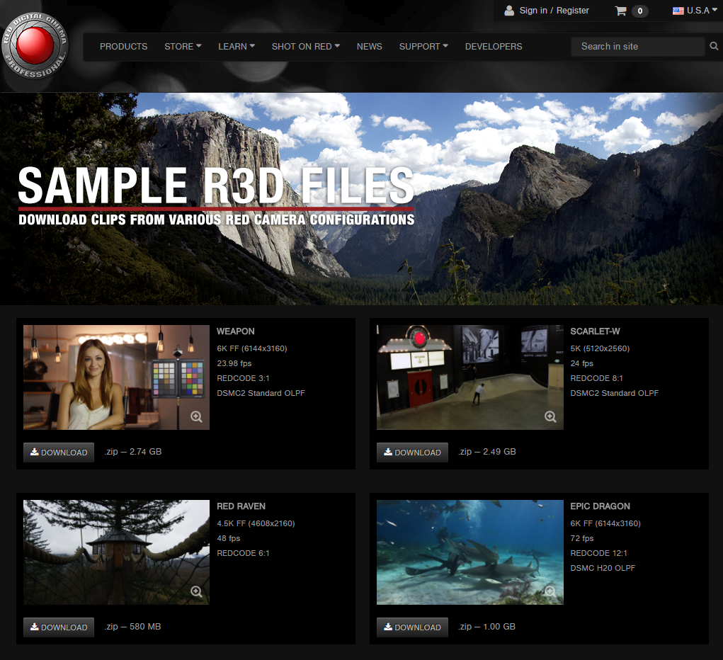Image resolution: width=723 pixels, height=660 pixels.
Task: Open the U.S.A region selector
Action: click(x=694, y=11)
